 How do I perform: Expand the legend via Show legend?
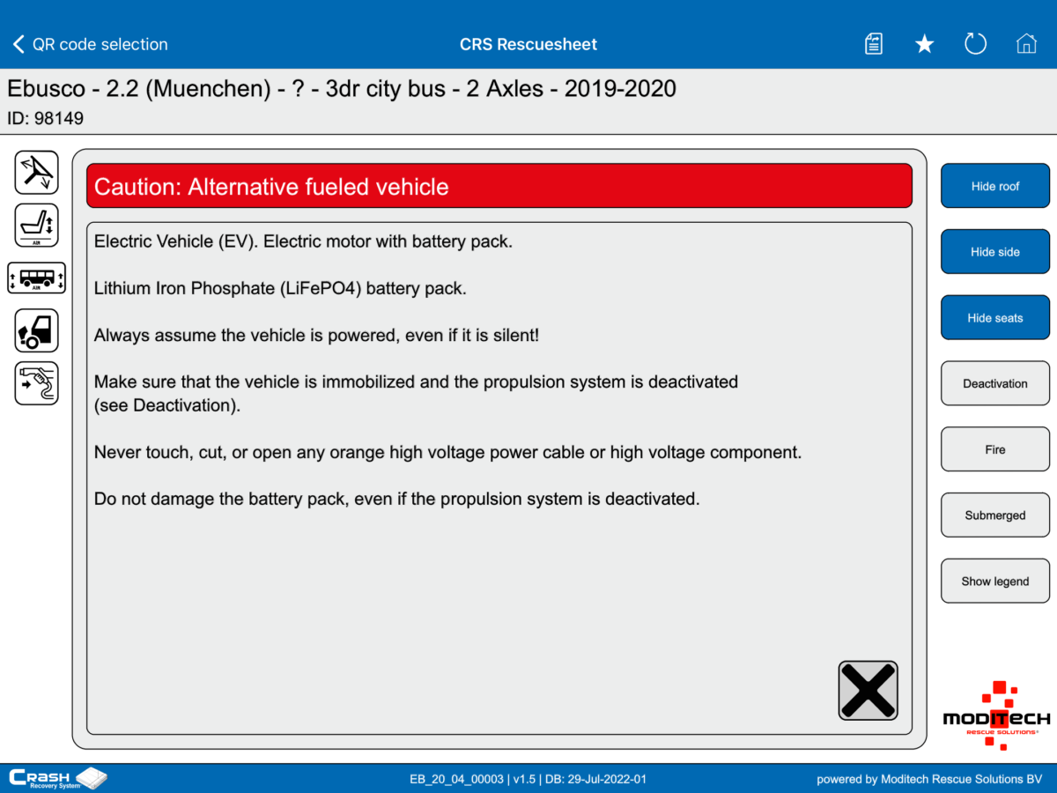coord(994,581)
